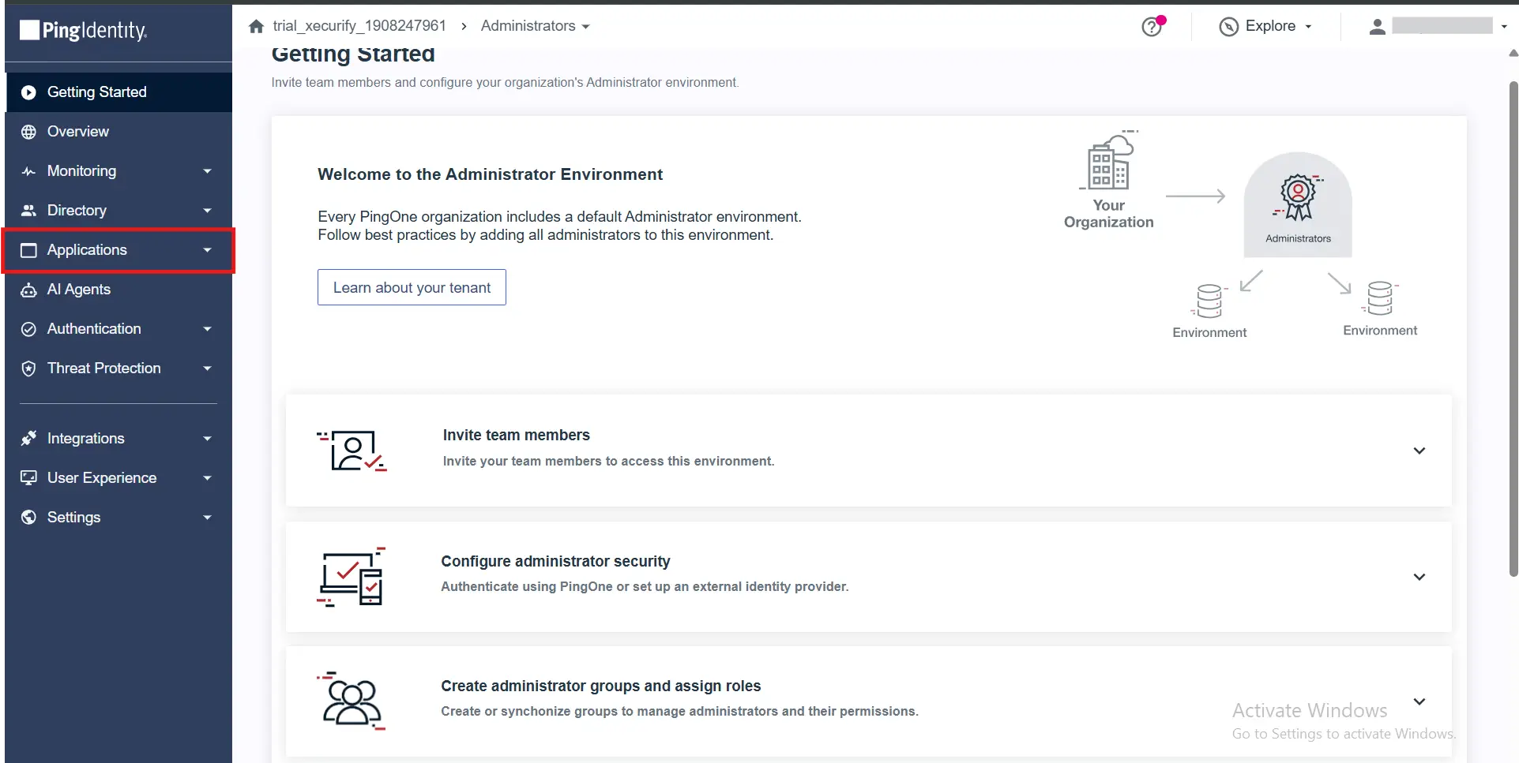1519x763 pixels.
Task: Click the Threat Protection shield icon
Action: click(28, 368)
